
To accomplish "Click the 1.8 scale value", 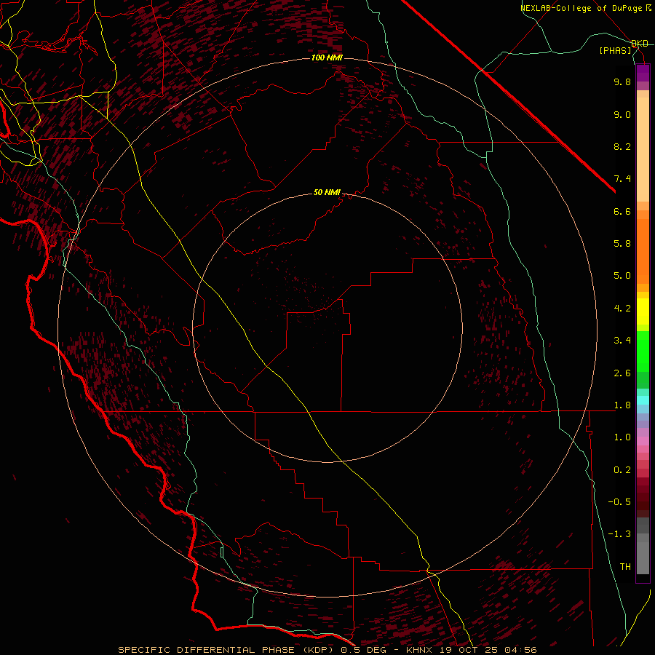I will 622,405.
